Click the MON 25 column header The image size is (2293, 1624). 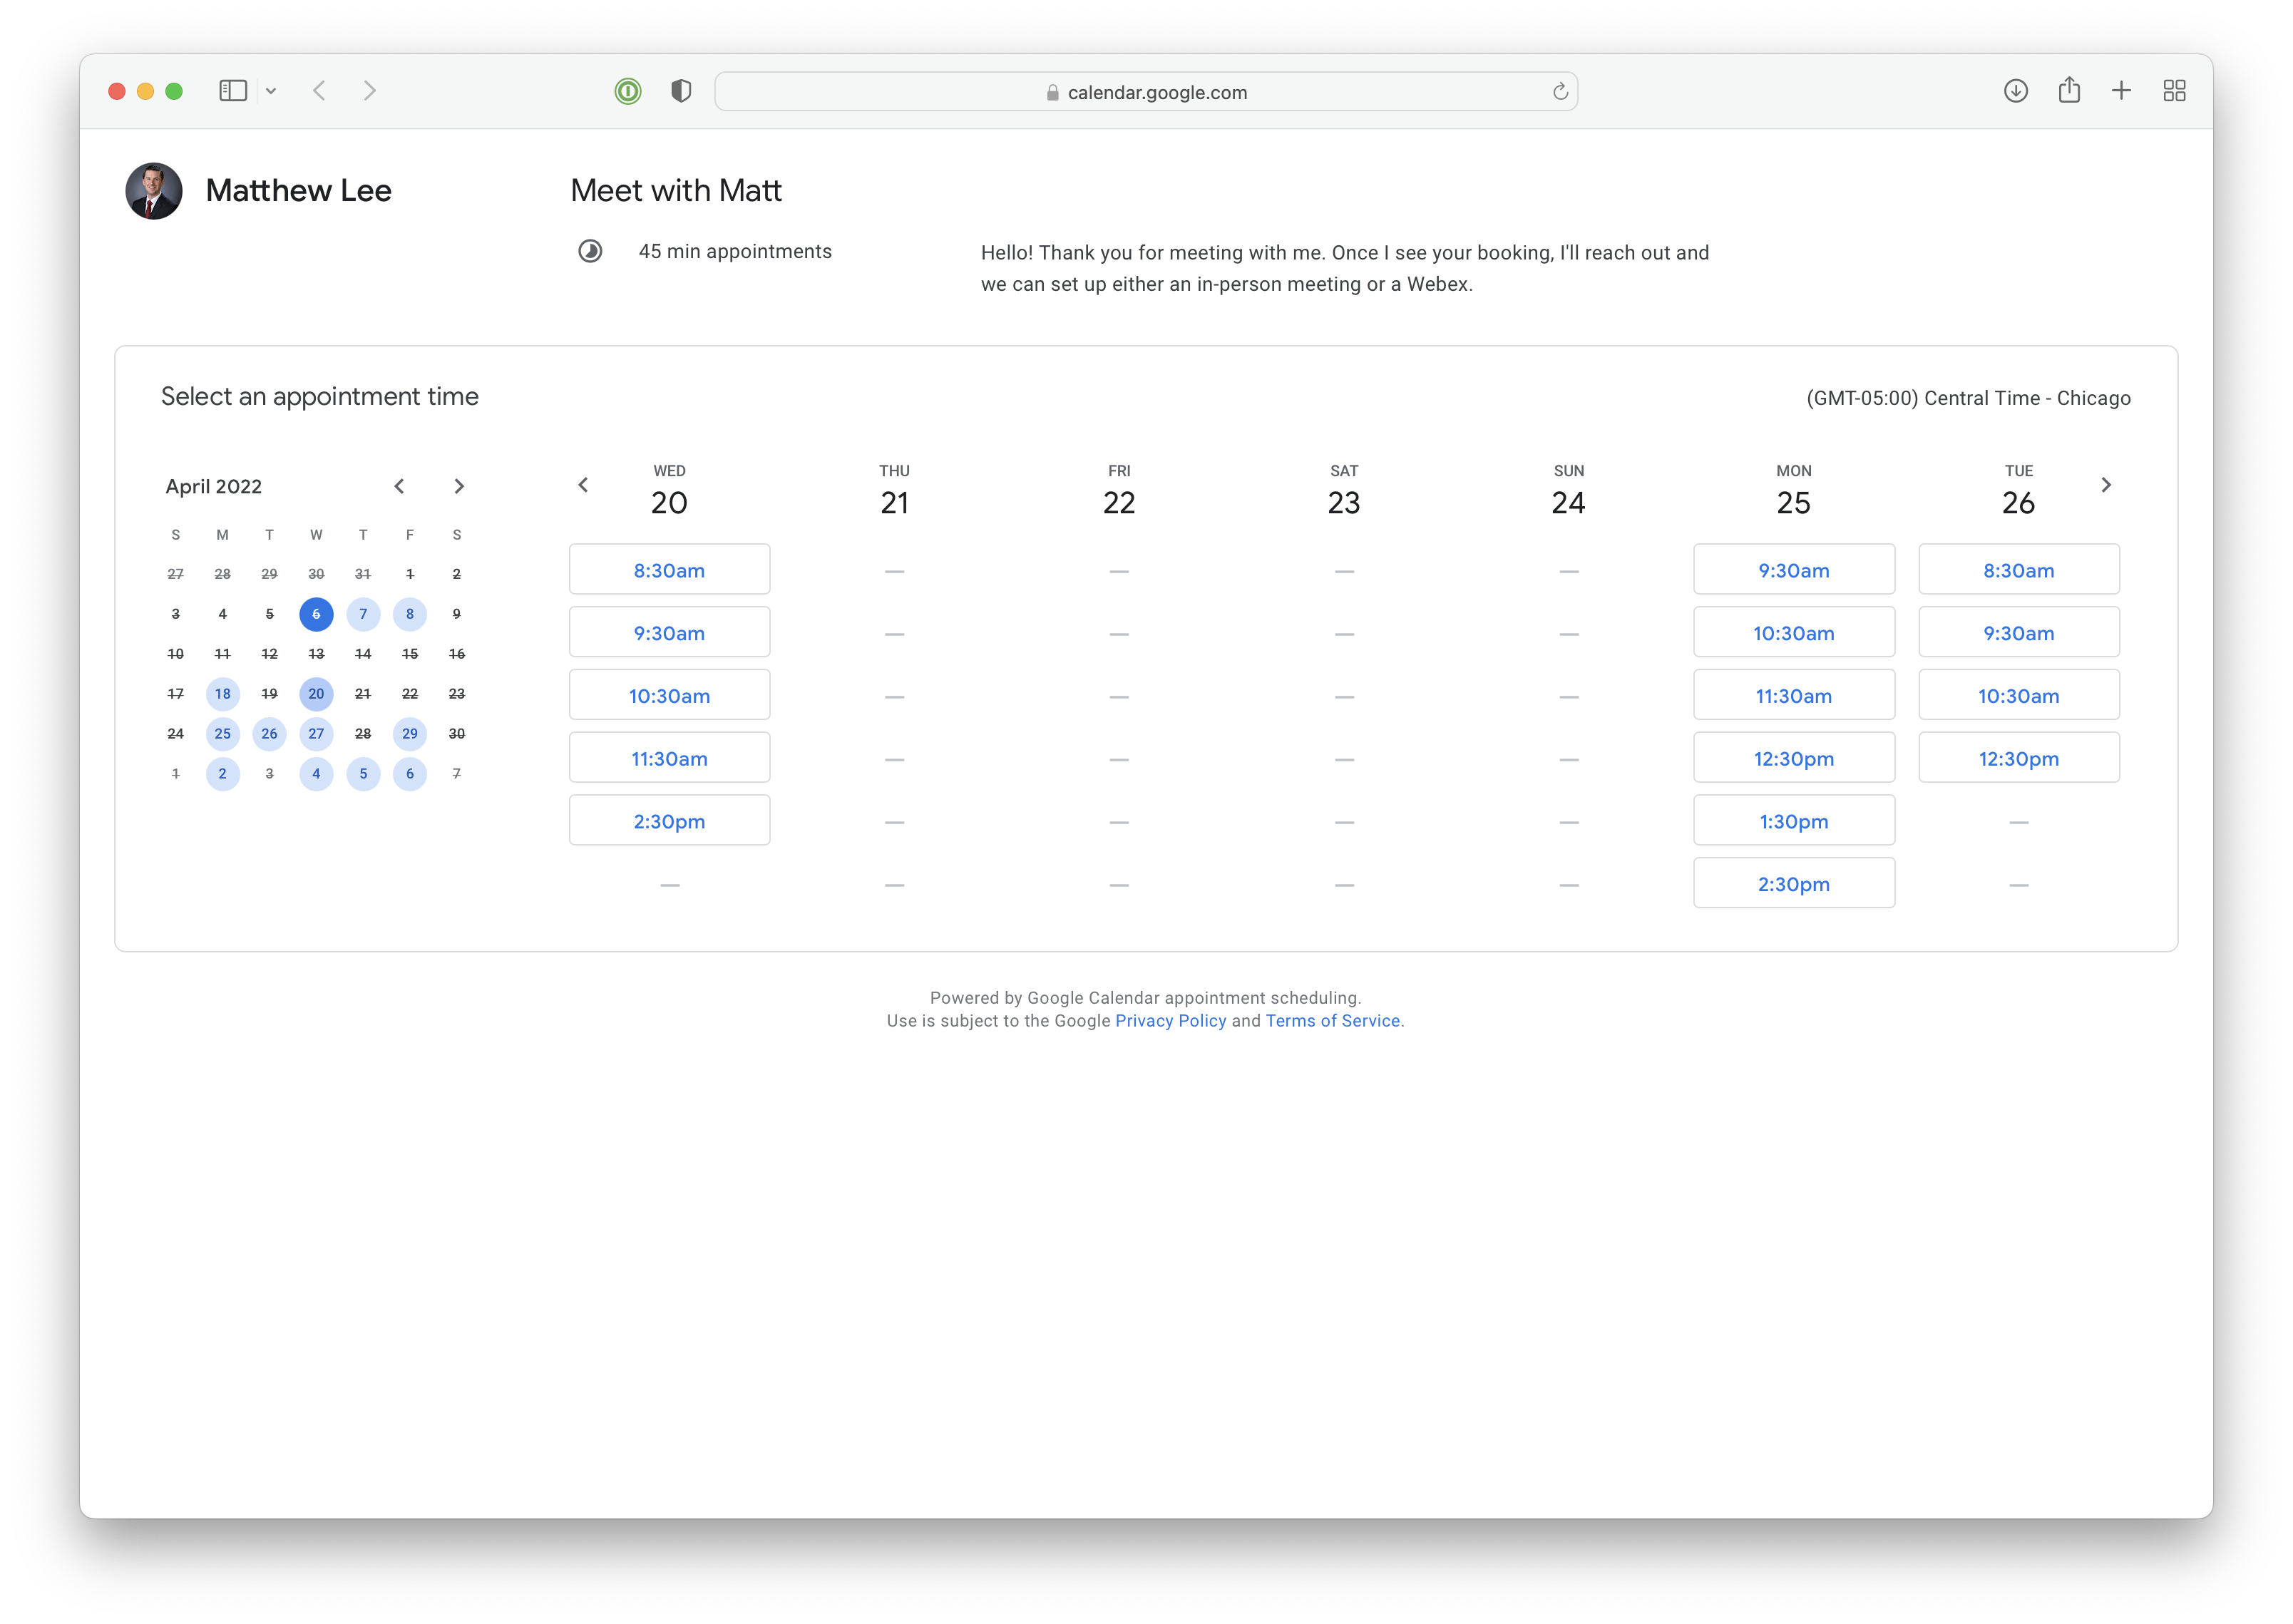pyautogui.click(x=1794, y=490)
